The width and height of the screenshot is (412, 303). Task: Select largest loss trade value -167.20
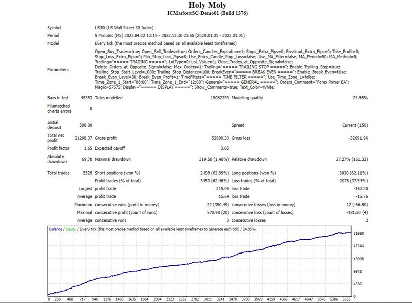point(360,188)
